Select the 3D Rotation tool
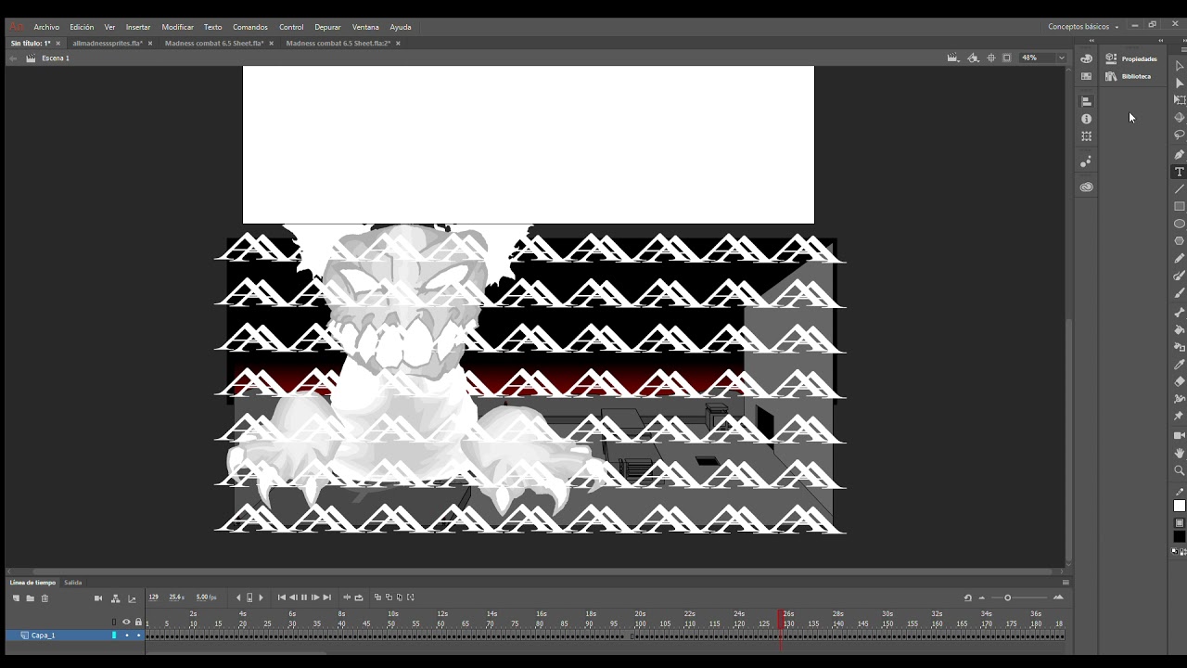The image size is (1187, 668). pos(1180,118)
